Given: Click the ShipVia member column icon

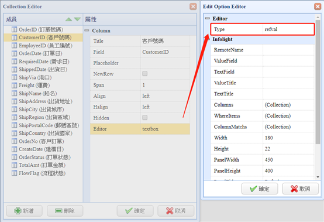Looking at the screenshot, I should [x=14, y=77].
